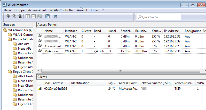Image resolution: width=206 pixels, height=110 pixels.
Task: Sort access points by Kanal column
Action: [113, 31]
